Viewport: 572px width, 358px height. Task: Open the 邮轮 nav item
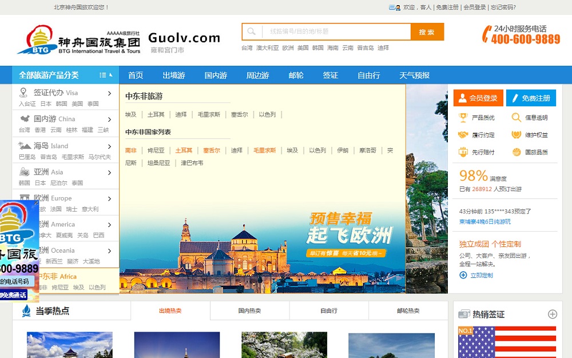tap(296, 75)
